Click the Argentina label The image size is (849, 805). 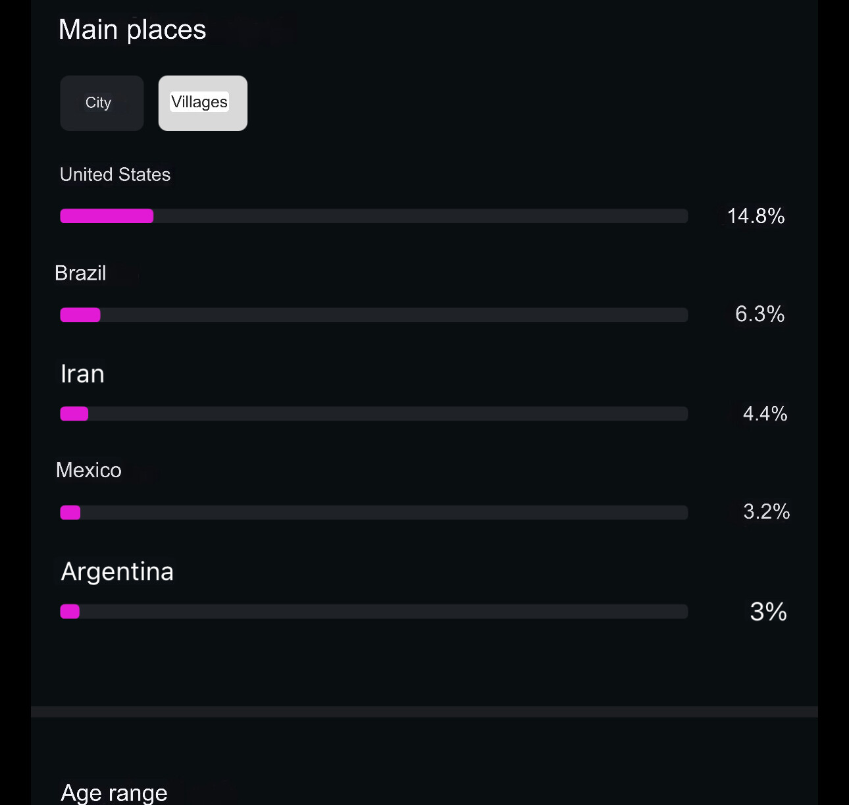117,571
